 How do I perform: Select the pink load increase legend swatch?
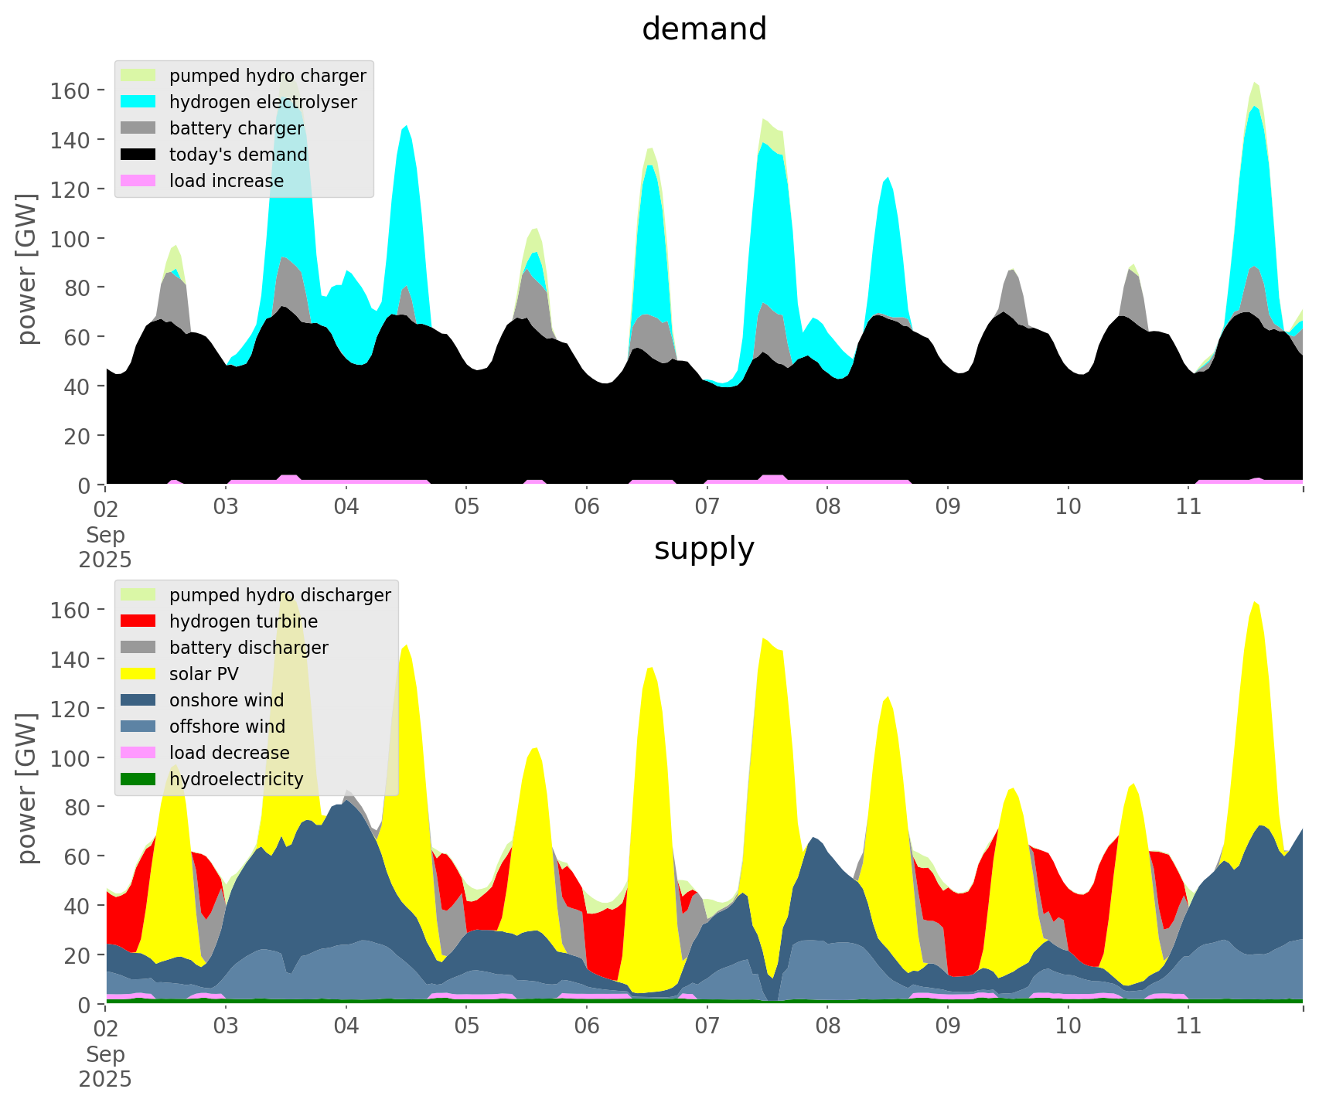(138, 181)
